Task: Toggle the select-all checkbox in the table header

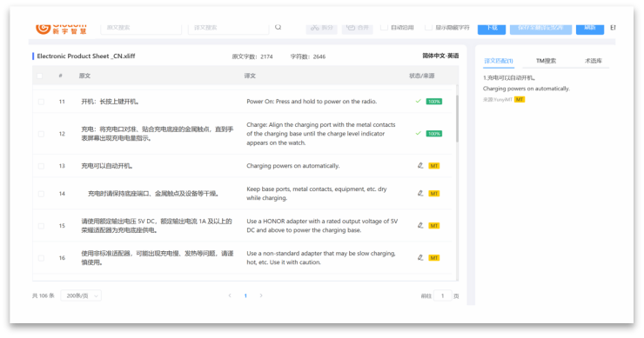Action: pos(40,76)
